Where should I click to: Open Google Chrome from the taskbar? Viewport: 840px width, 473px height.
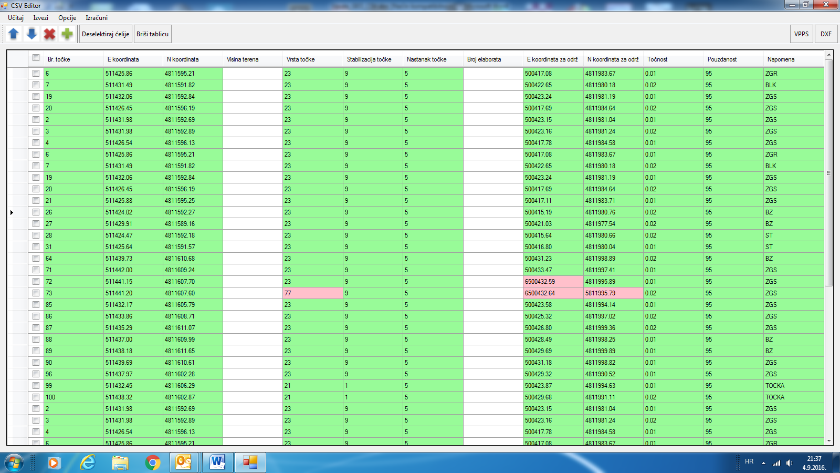[153, 462]
